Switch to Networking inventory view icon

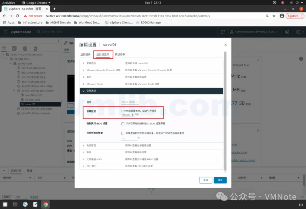click(x=35, y=49)
